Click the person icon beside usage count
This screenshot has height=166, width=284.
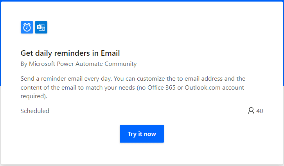(251, 111)
